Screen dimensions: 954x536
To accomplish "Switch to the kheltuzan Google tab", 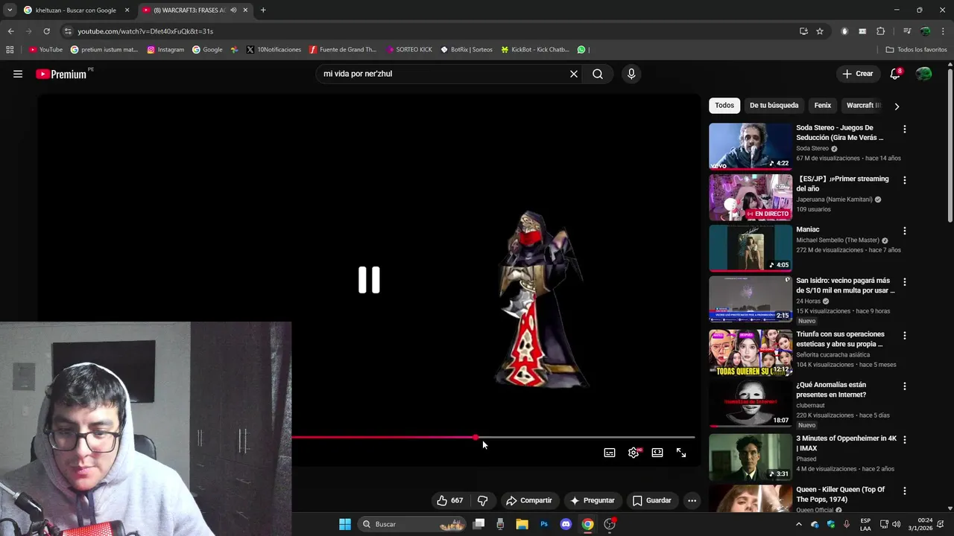I will pos(75,10).
